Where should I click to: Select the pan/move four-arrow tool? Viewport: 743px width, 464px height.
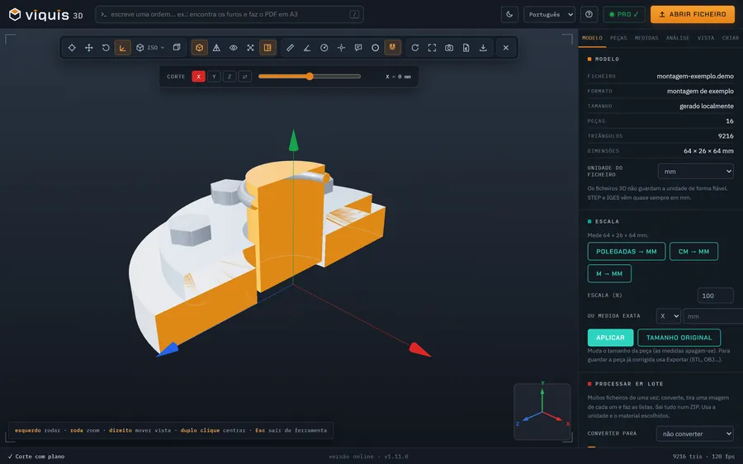coord(88,48)
